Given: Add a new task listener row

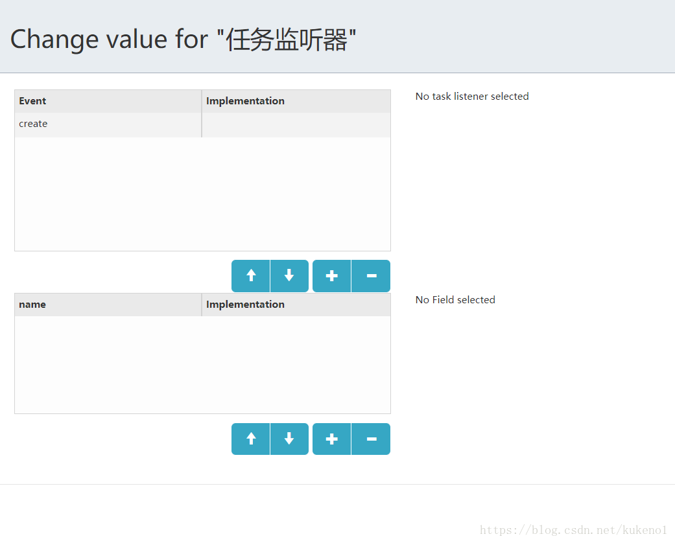Looking at the screenshot, I should [331, 276].
